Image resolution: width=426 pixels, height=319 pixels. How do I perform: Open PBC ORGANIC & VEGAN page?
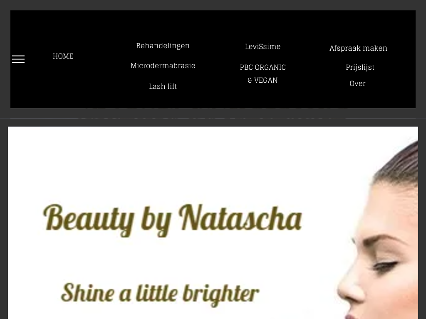click(263, 74)
